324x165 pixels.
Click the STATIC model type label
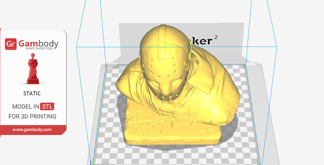point(32,94)
